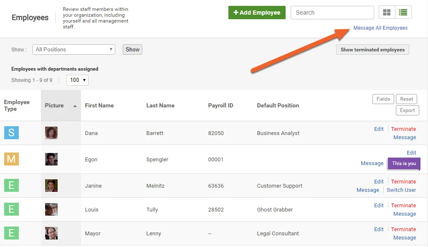Click Show terminated employees button
The image size is (428, 247).
[372, 49]
